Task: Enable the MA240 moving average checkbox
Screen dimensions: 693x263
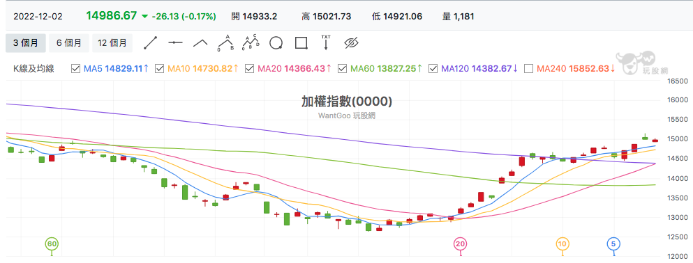Action: pyautogui.click(x=528, y=69)
